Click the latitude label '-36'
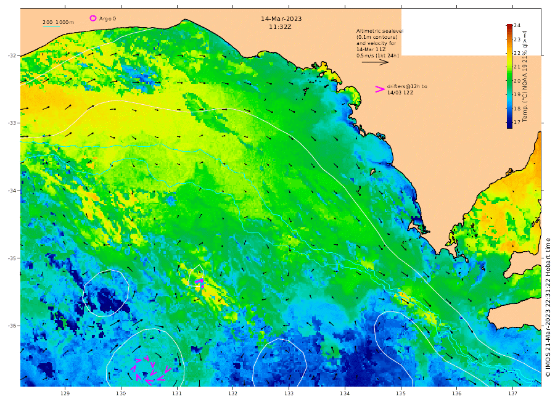This screenshot has width=555, height=407. pos(12,326)
